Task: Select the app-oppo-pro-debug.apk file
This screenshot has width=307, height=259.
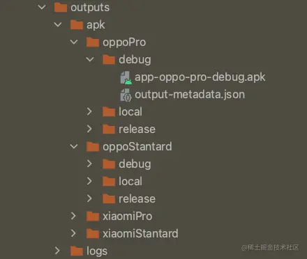Action: tap(200, 77)
